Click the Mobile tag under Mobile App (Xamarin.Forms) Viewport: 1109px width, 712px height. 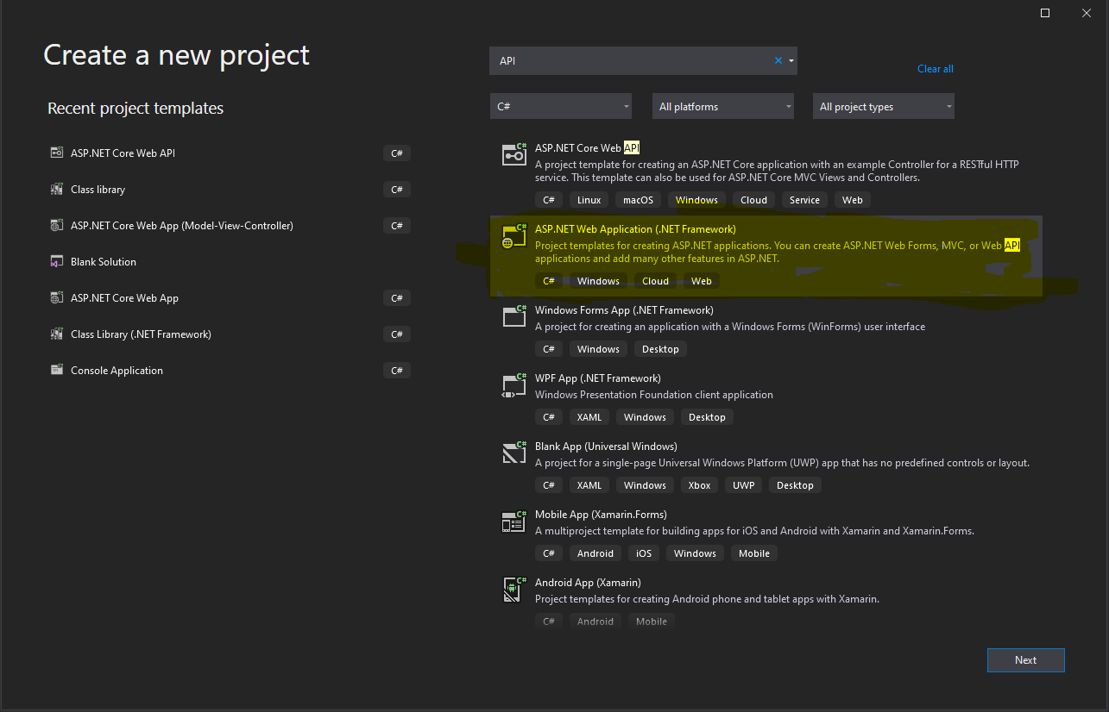pyautogui.click(x=754, y=553)
